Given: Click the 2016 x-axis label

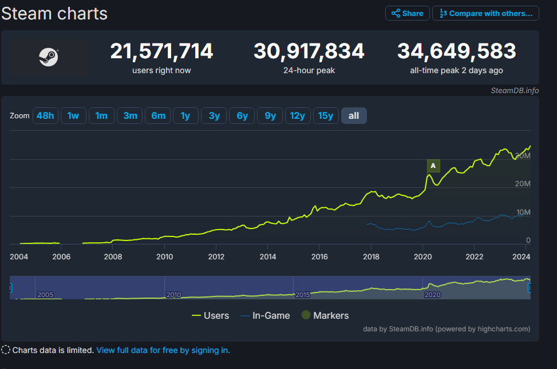Looking at the screenshot, I should (319, 256).
